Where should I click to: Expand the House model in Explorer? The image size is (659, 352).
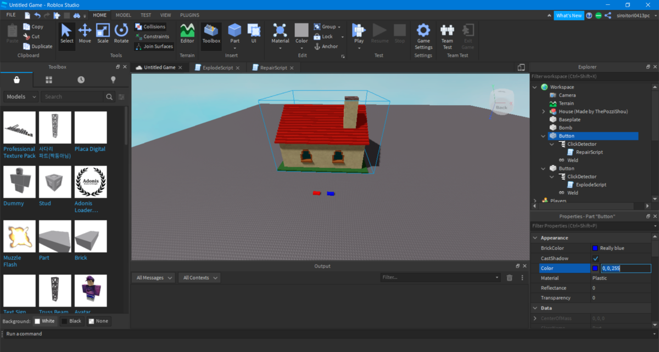(x=544, y=111)
